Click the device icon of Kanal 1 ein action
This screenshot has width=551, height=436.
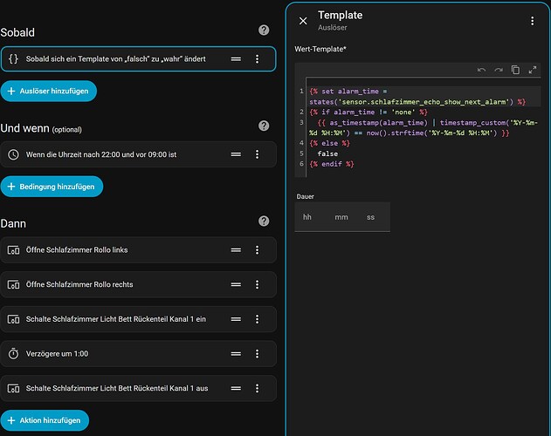coord(13,319)
